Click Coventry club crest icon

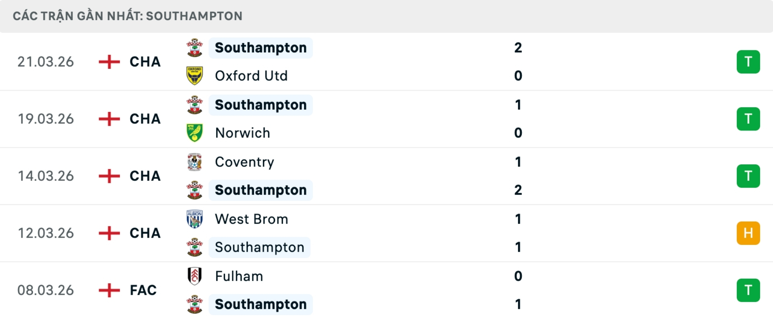coord(194,162)
